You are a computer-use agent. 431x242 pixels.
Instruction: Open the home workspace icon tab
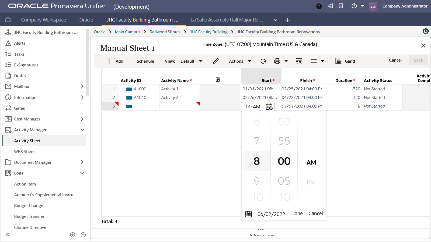pyautogui.click(x=8, y=20)
